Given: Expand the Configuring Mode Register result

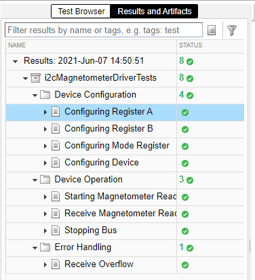Looking at the screenshot, I should coord(45,146).
